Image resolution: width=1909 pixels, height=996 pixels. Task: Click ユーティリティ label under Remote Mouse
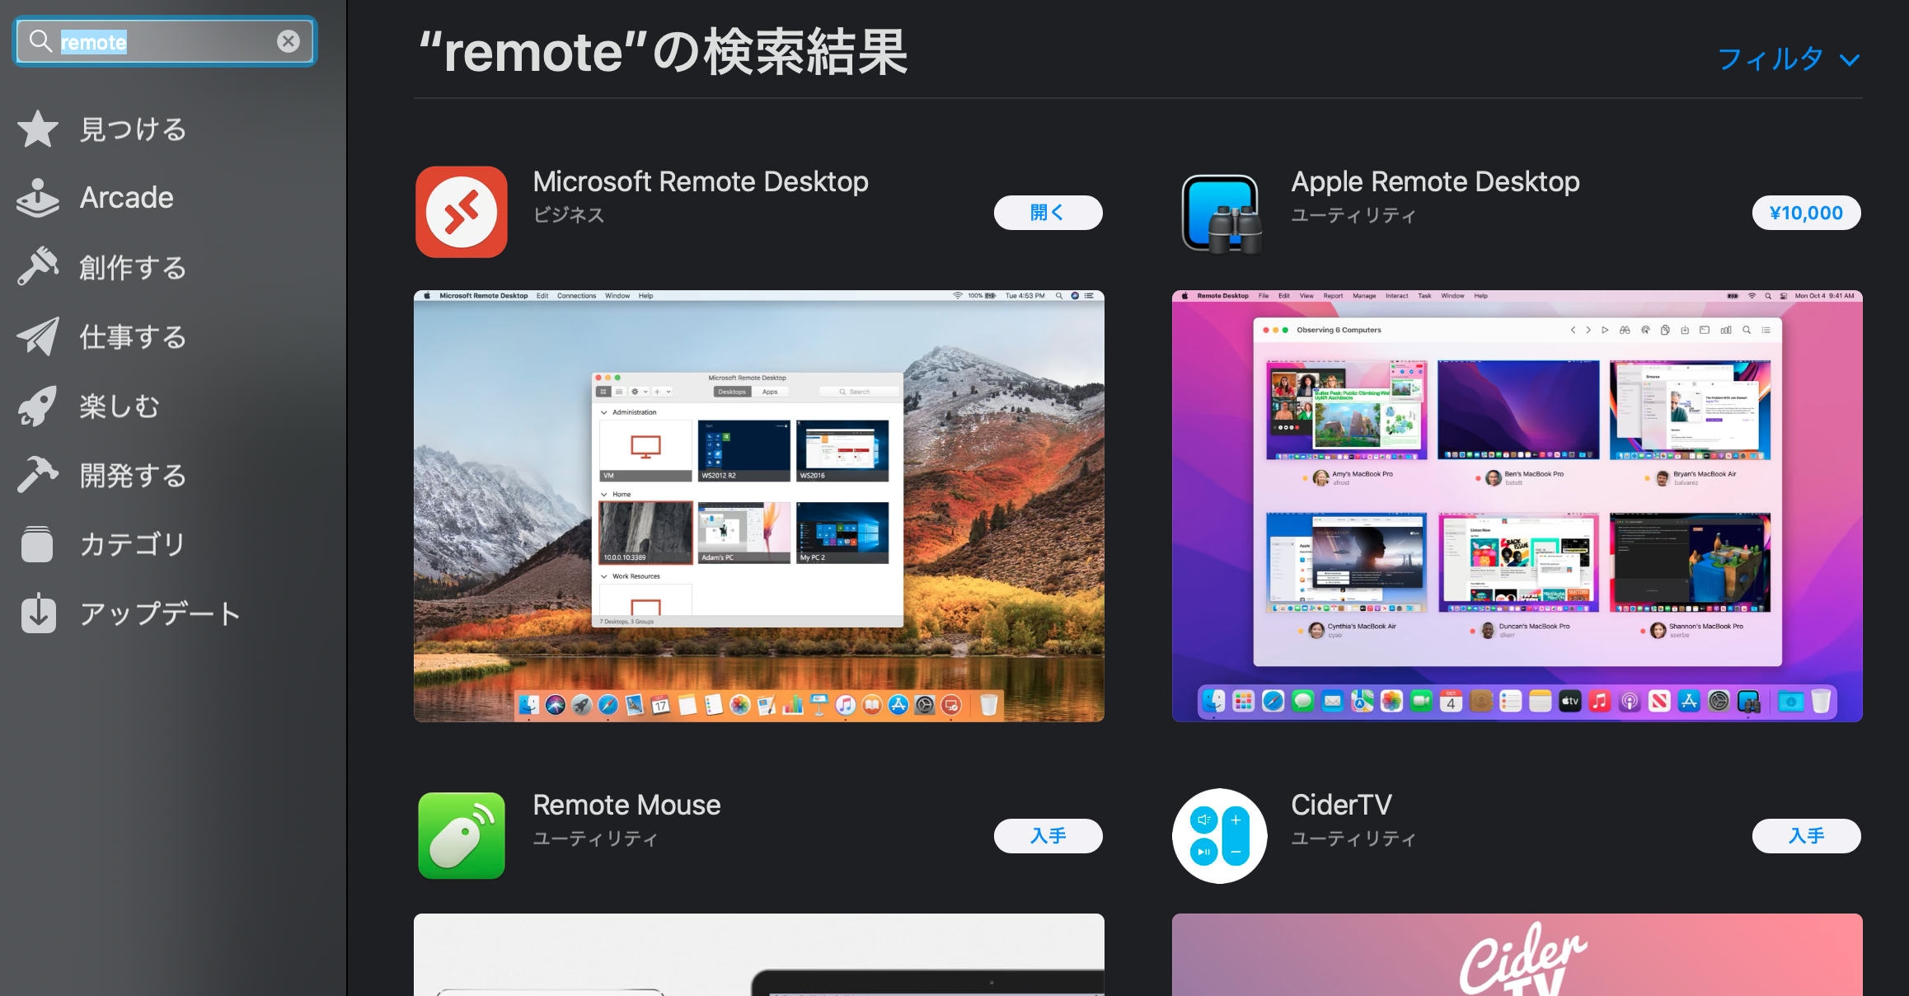click(x=595, y=839)
